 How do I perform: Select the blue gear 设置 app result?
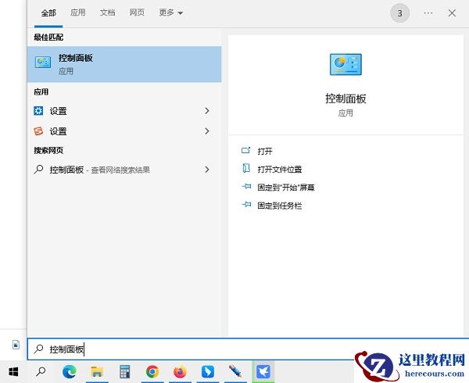(x=124, y=111)
